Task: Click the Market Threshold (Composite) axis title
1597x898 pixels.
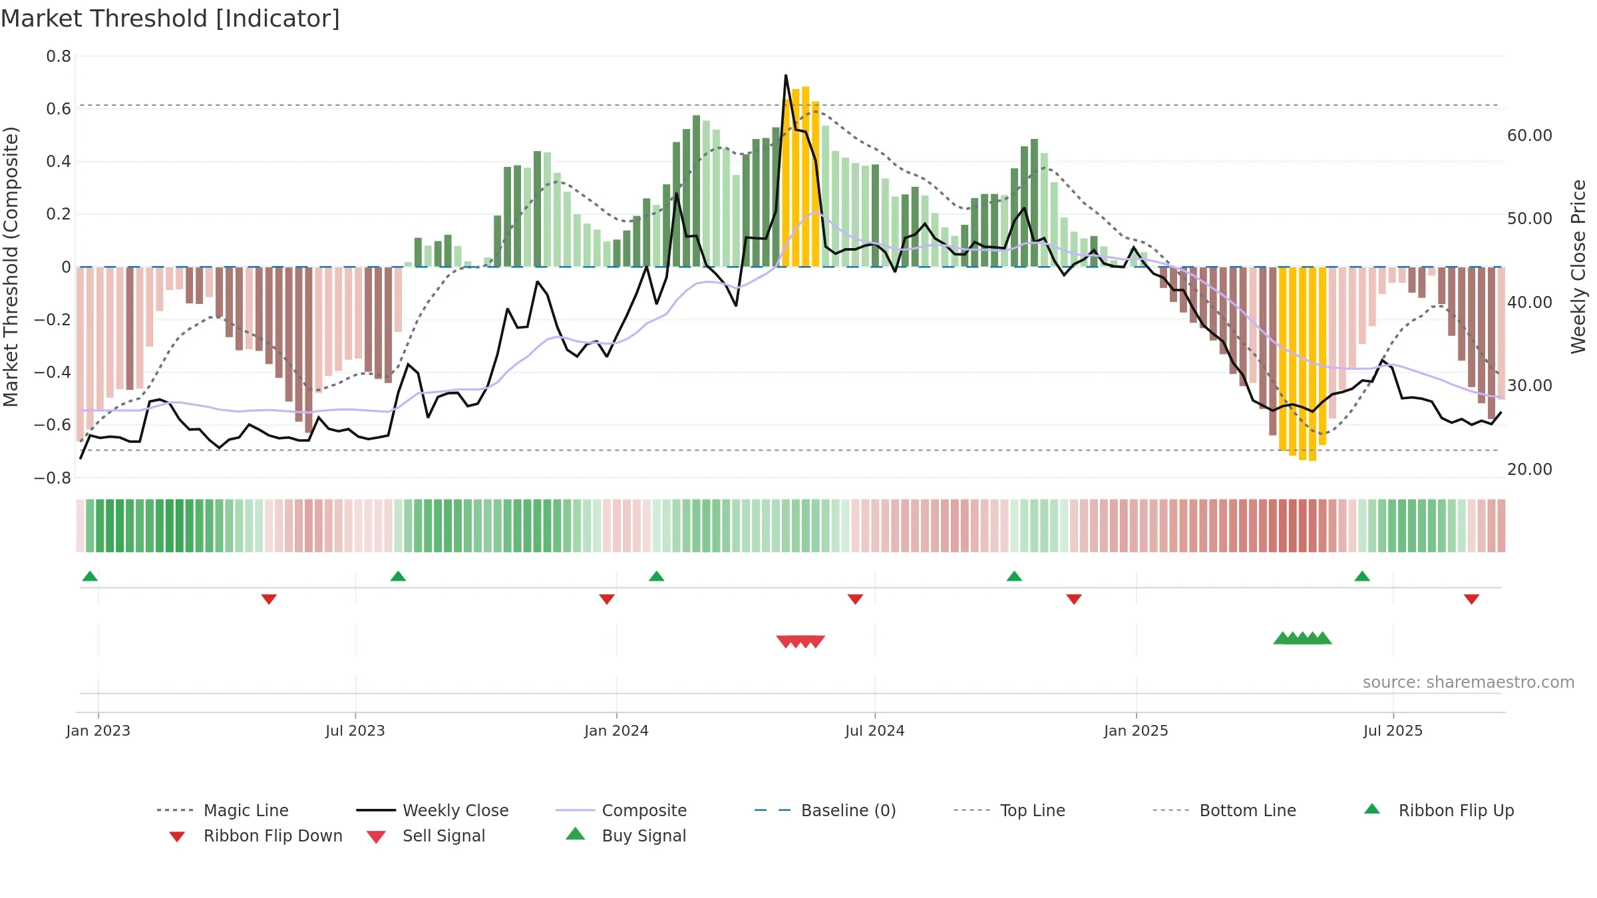Action: 11,266
